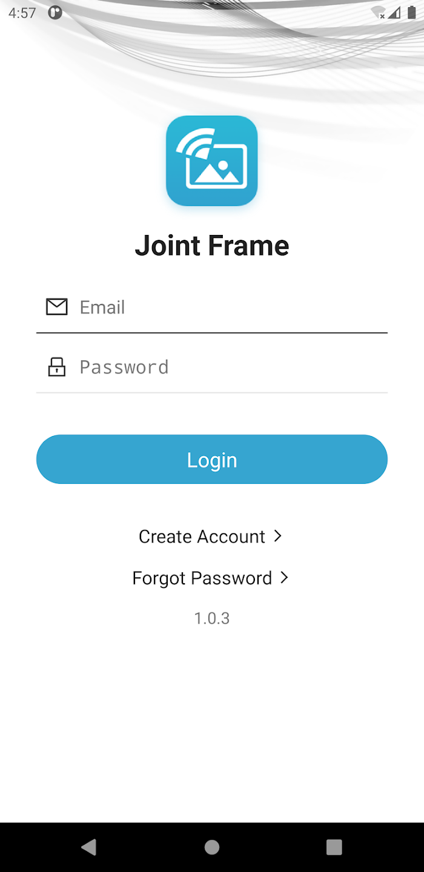Tap the Wi-Fi status icon

[379, 13]
